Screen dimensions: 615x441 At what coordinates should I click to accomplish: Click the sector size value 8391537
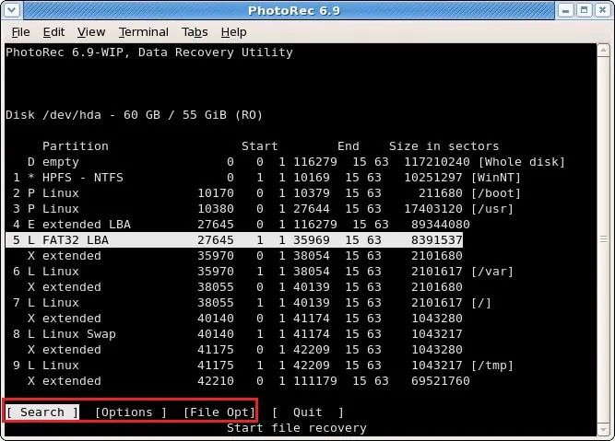(437, 240)
